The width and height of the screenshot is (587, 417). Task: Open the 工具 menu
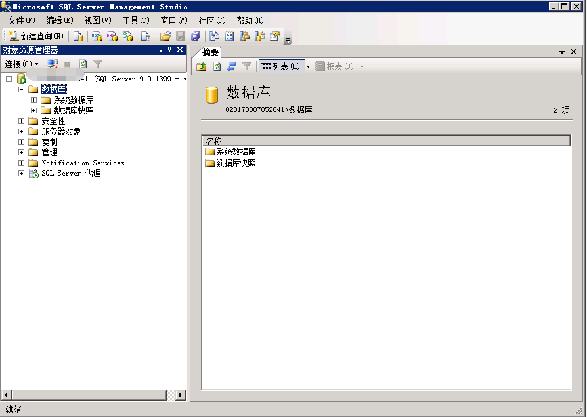click(136, 20)
